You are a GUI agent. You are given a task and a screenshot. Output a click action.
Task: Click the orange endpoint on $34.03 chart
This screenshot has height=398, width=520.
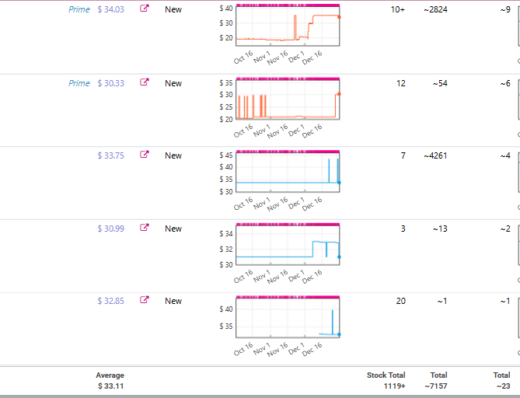point(339,17)
